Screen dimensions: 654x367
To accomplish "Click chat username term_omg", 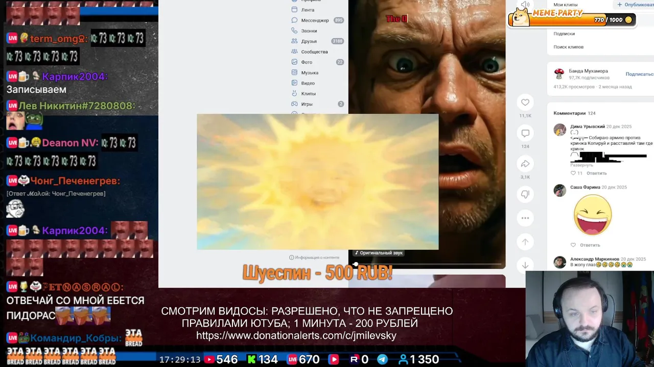I will pyautogui.click(x=59, y=38).
